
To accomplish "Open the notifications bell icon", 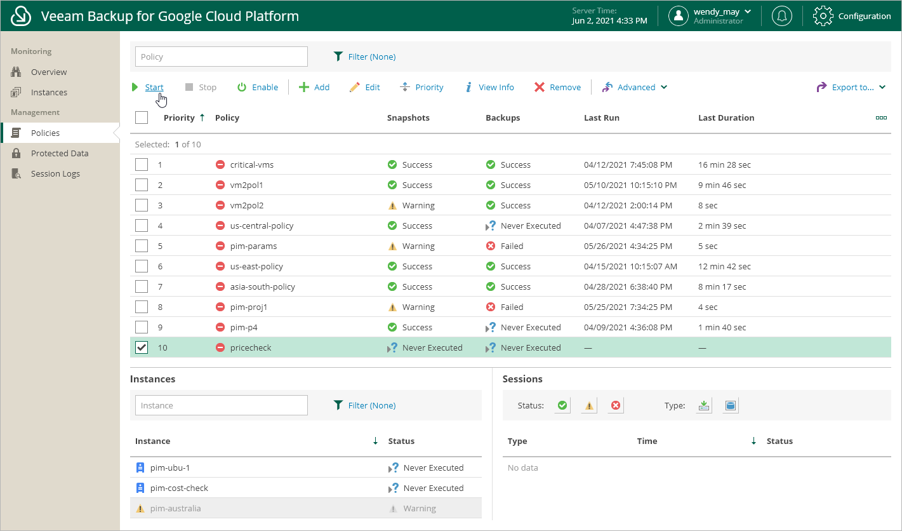I will click(781, 16).
